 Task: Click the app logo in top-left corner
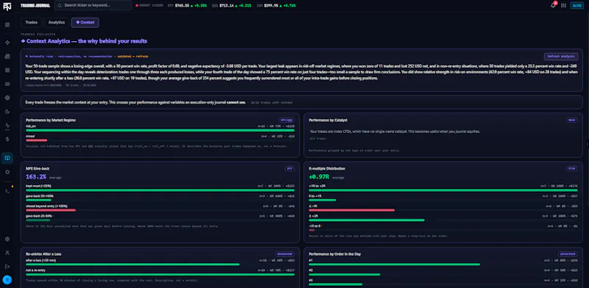(x=7, y=6)
